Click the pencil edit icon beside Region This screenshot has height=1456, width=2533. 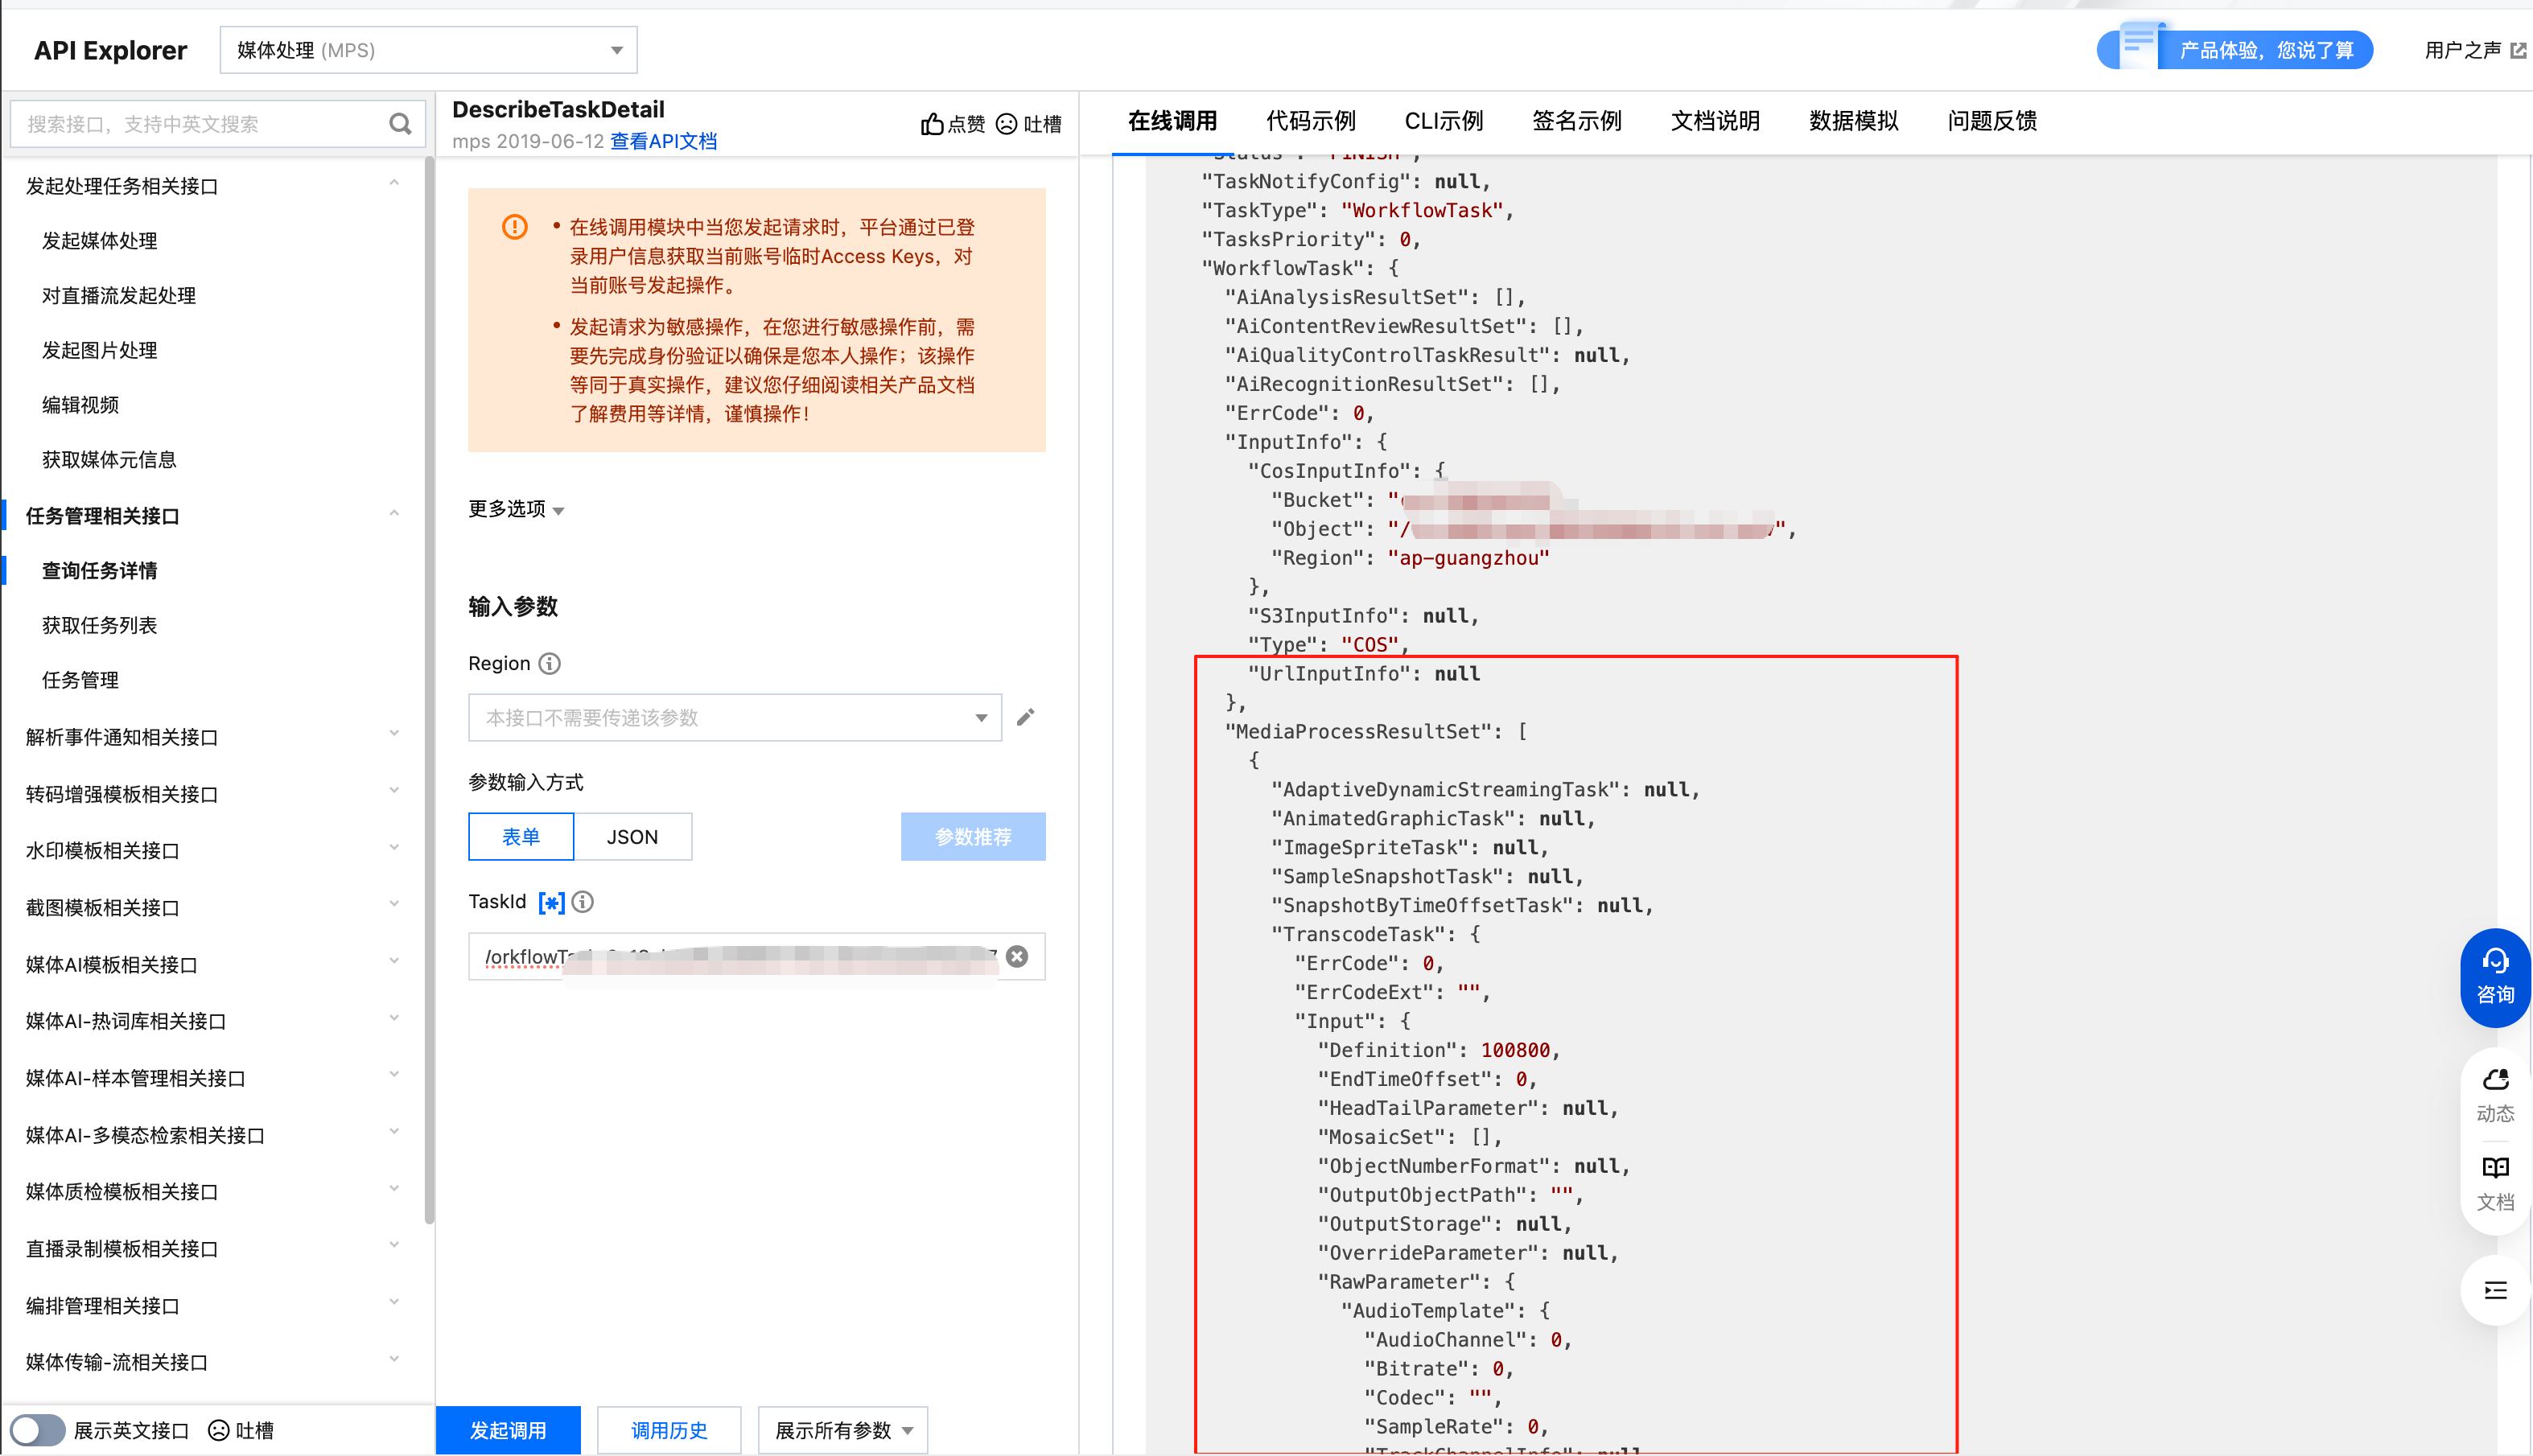[1025, 717]
